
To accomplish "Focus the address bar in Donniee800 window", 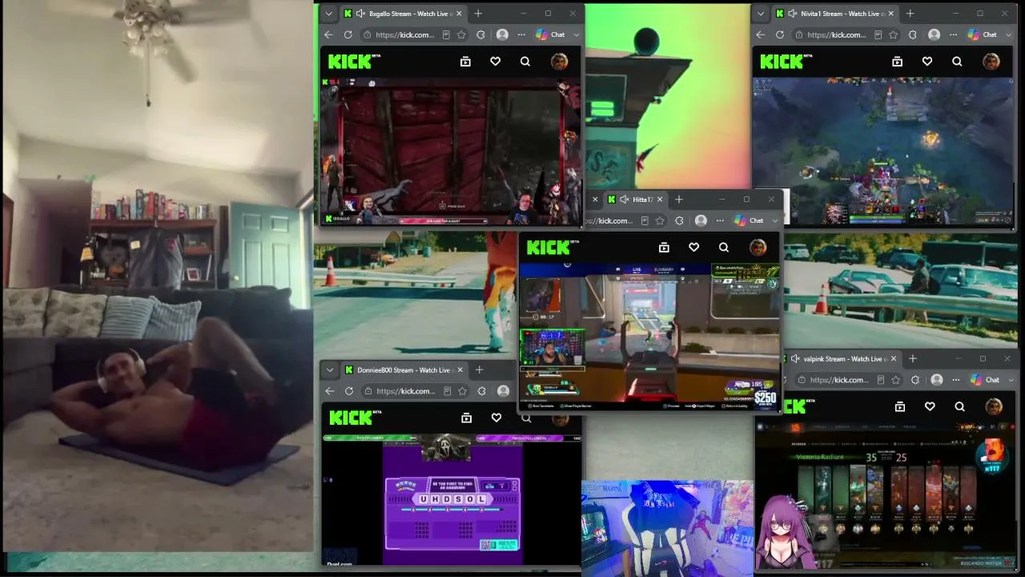I will click(406, 391).
